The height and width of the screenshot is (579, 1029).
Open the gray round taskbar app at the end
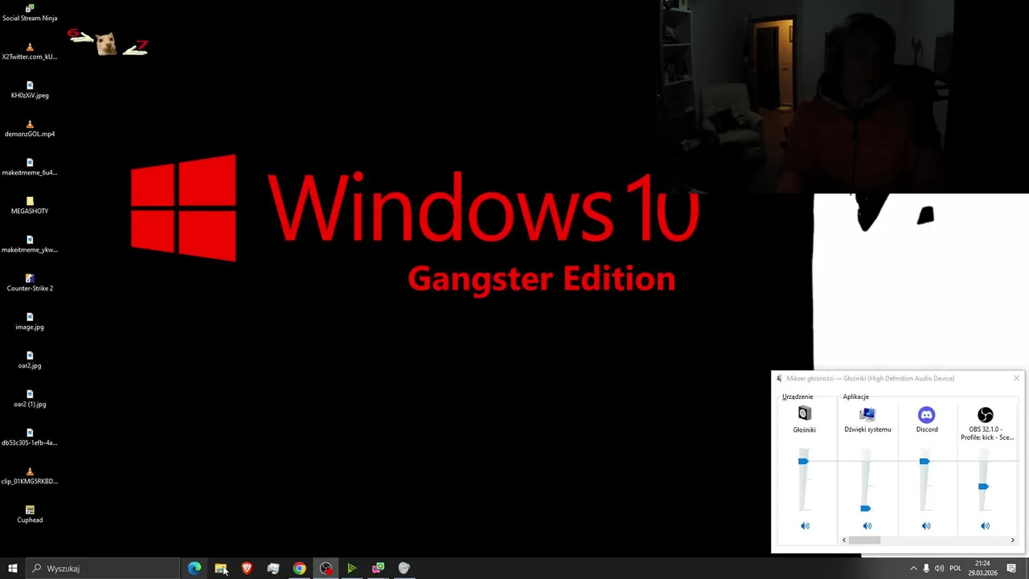pos(404,569)
